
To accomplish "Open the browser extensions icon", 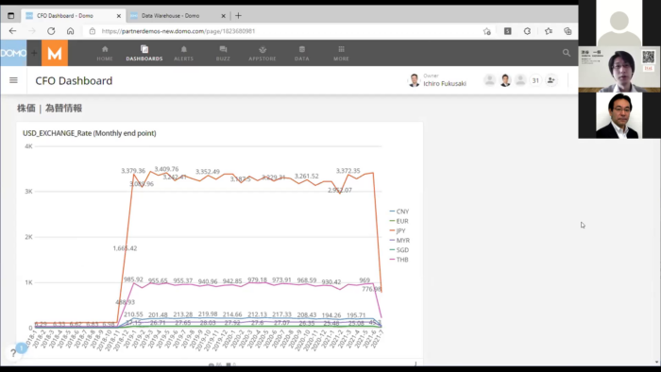I will pyautogui.click(x=527, y=31).
